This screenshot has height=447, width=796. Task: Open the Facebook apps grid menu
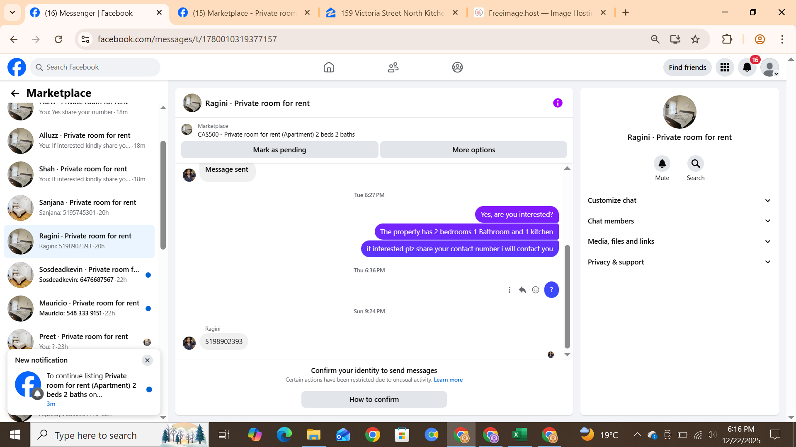725,67
